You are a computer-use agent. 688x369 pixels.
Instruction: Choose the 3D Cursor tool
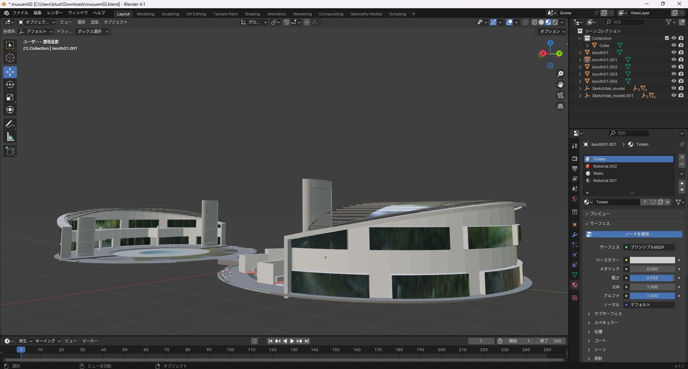(x=10, y=58)
